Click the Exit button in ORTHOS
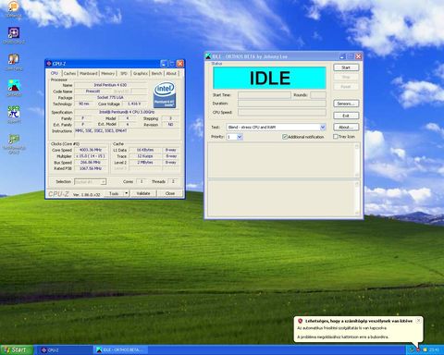Image resolution: width=444 pixels, height=355 pixels. [x=346, y=116]
